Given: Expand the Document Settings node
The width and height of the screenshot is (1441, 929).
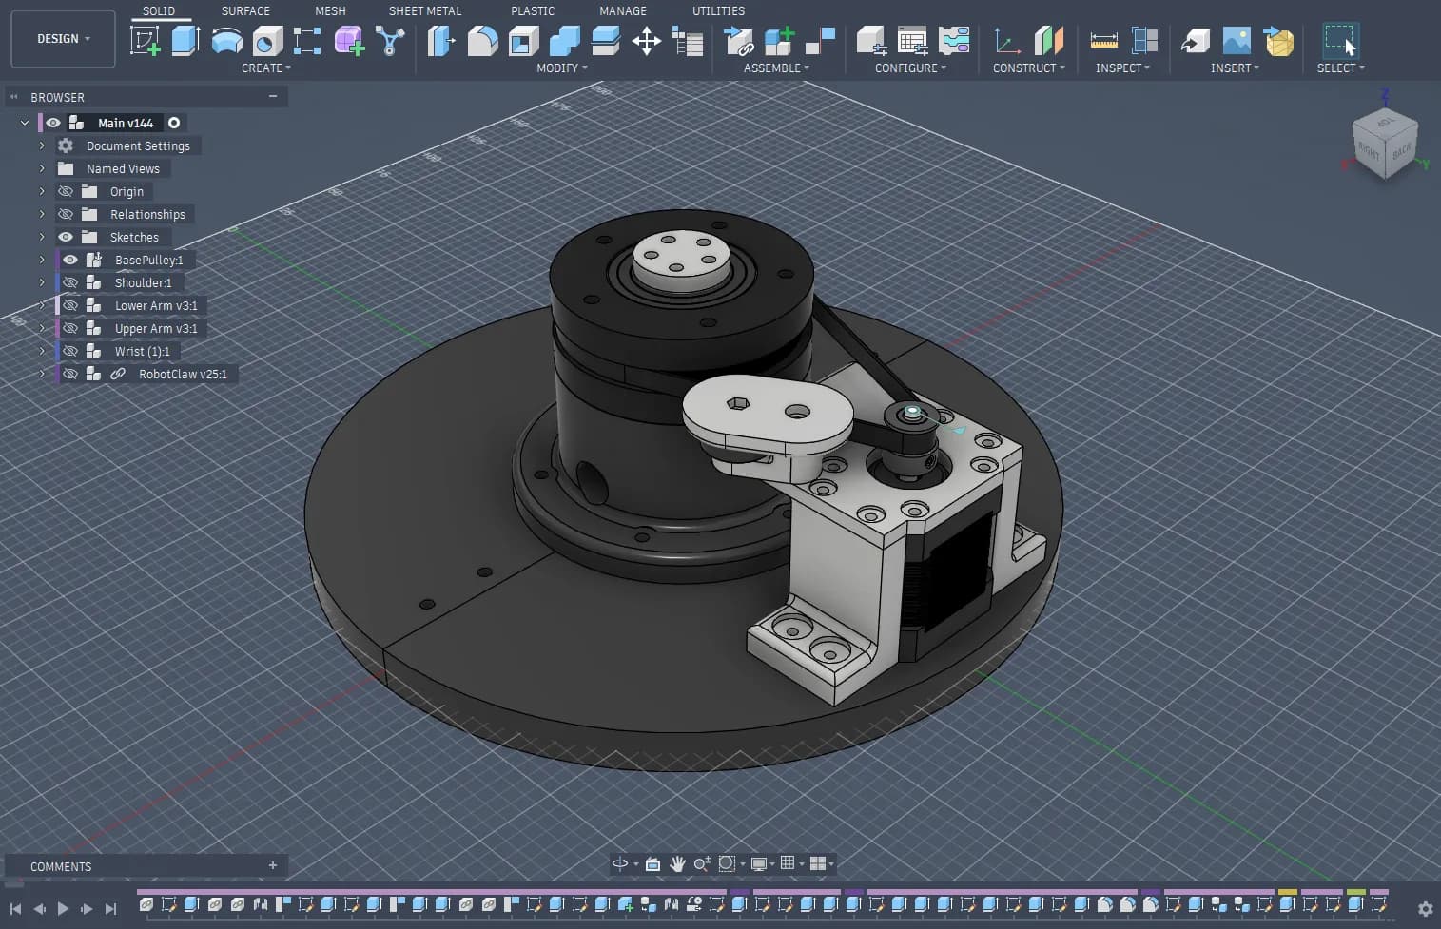Looking at the screenshot, I should coord(42,145).
